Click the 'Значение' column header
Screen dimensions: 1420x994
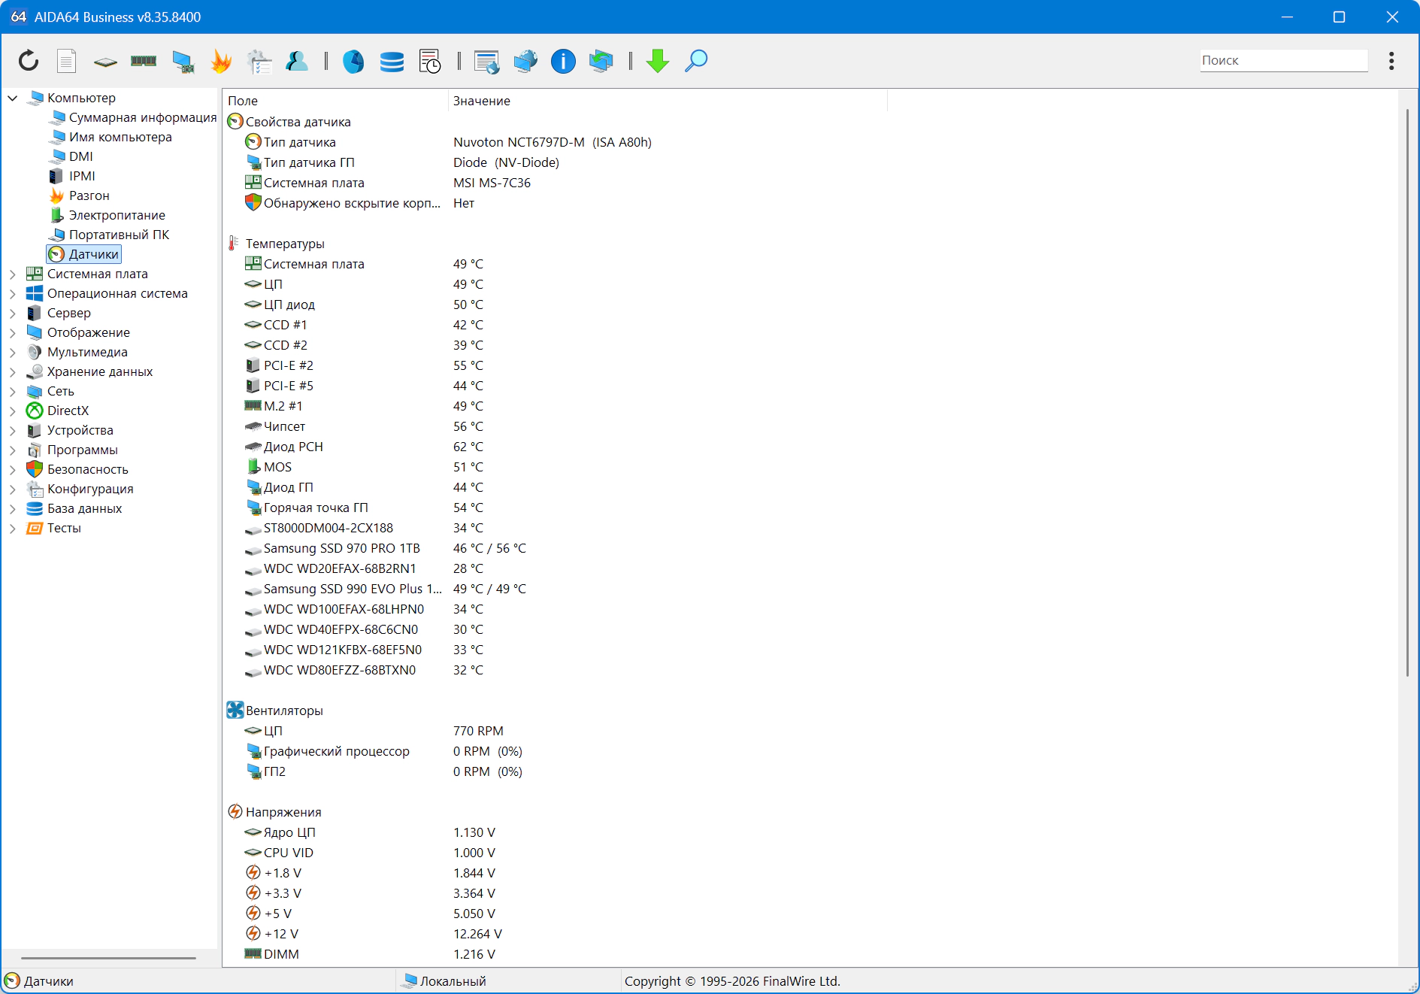pos(668,101)
